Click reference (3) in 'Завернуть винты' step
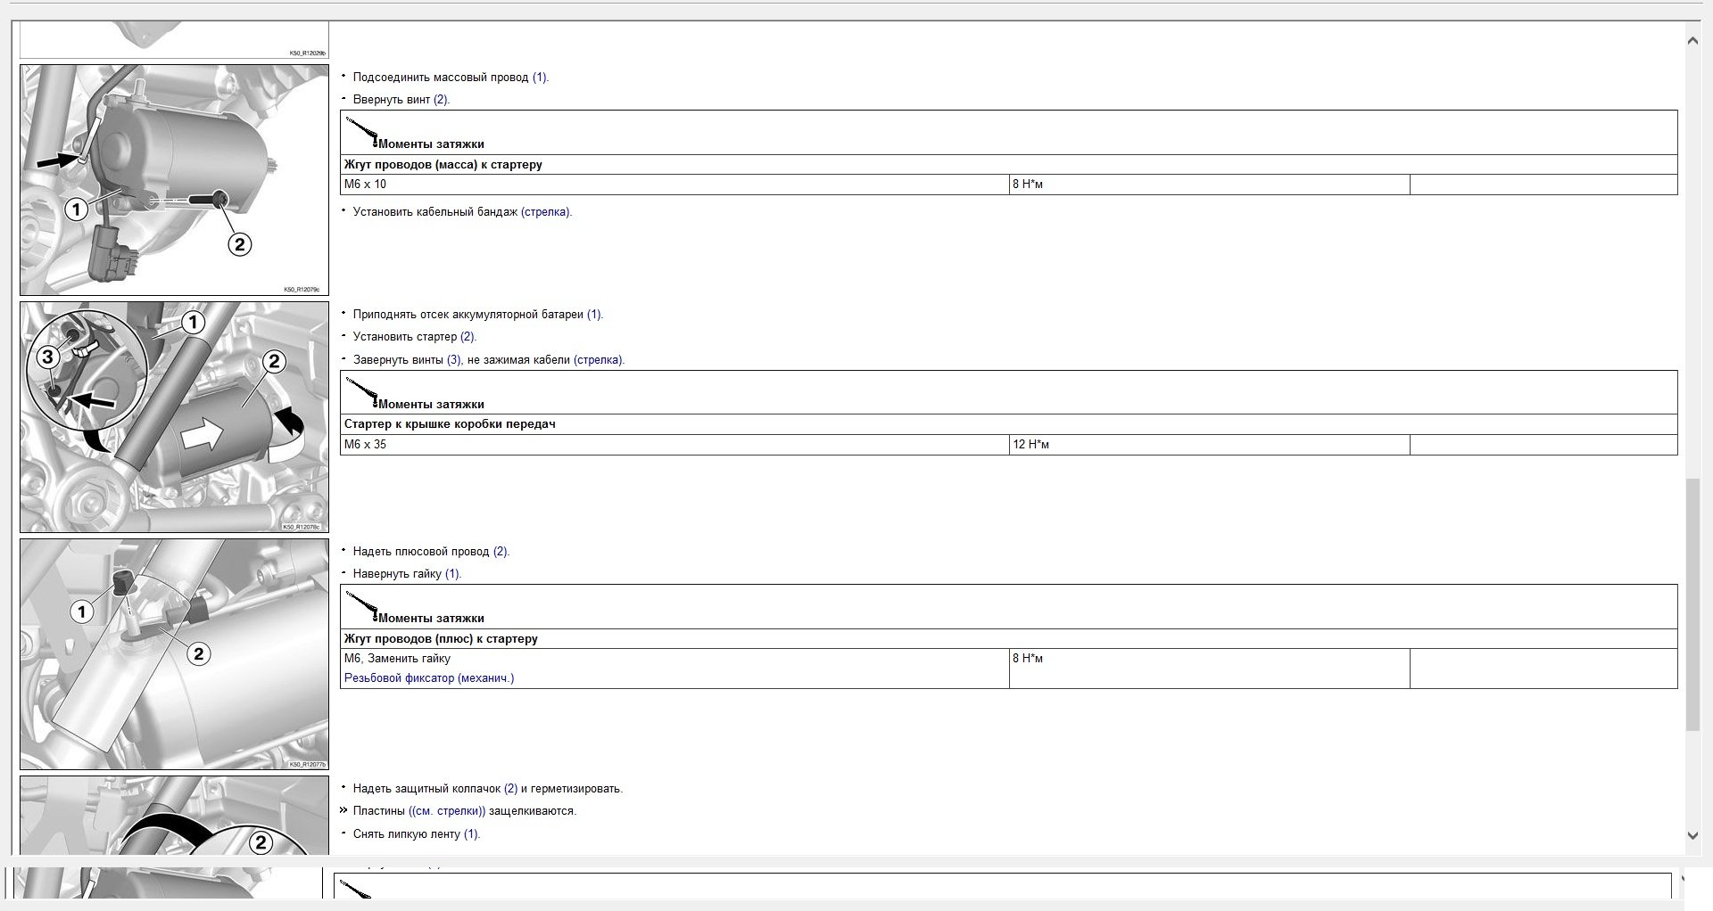Image resolution: width=1713 pixels, height=911 pixels. point(454,360)
